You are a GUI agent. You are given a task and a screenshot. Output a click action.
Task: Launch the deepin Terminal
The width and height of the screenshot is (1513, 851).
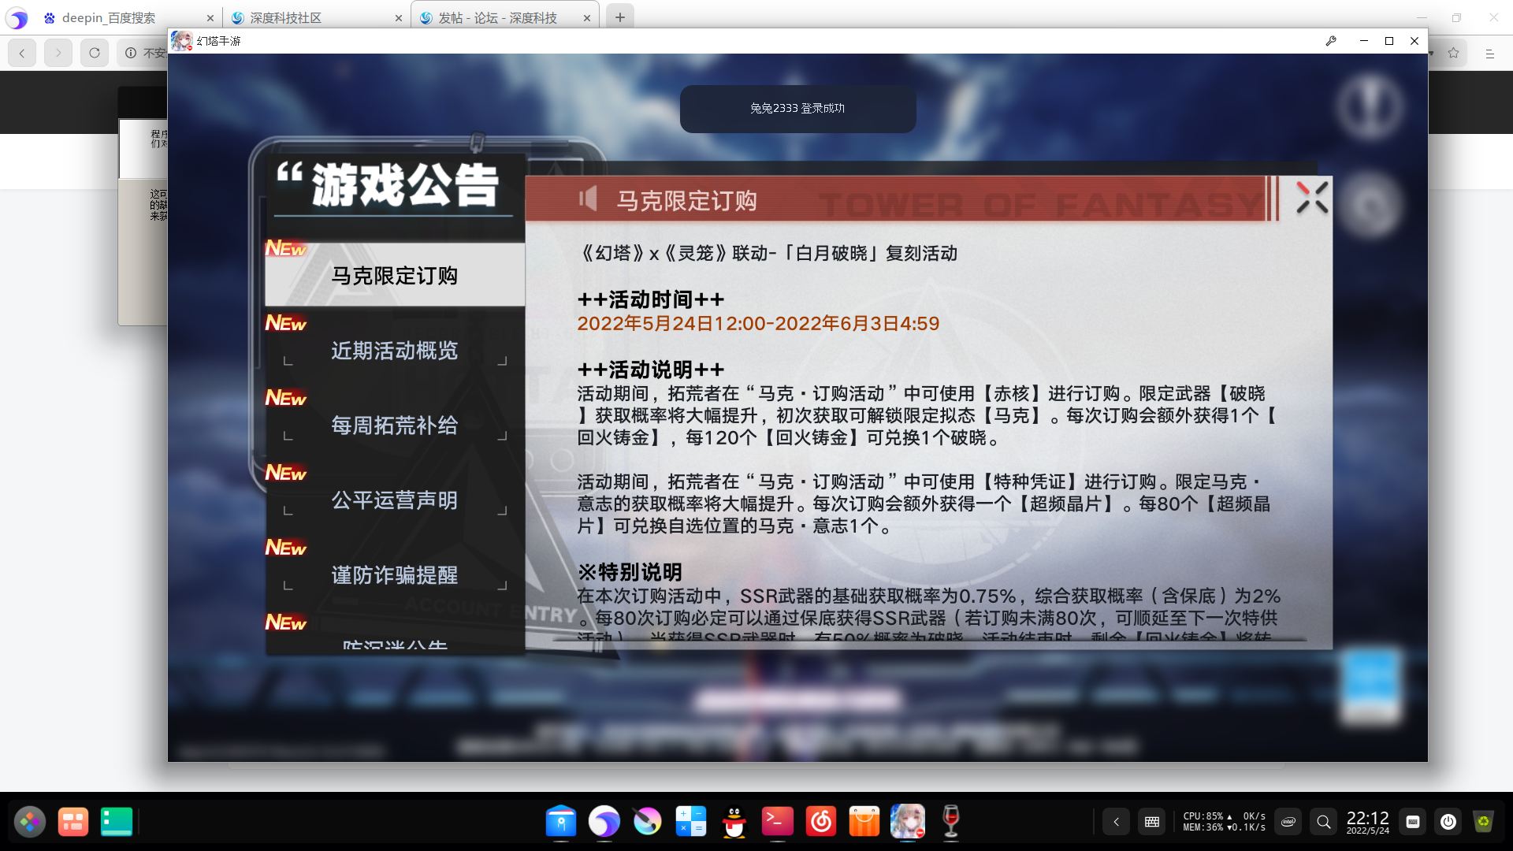[x=778, y=822]
